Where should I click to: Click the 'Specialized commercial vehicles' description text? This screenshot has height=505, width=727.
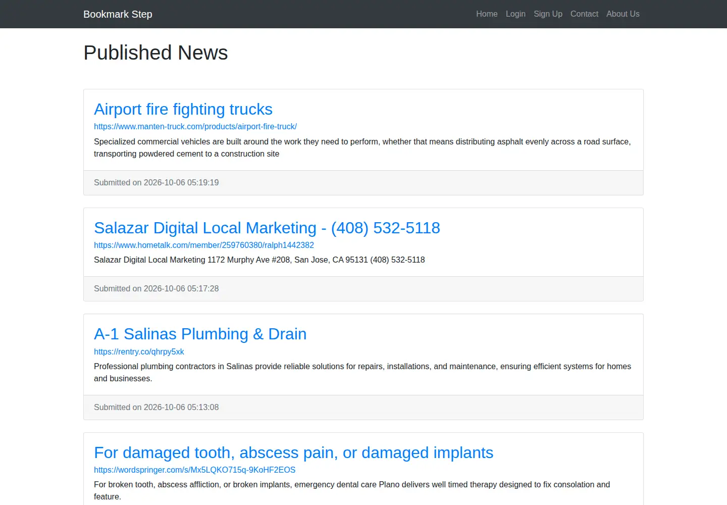pyautogui.click(x=362, y=148)
